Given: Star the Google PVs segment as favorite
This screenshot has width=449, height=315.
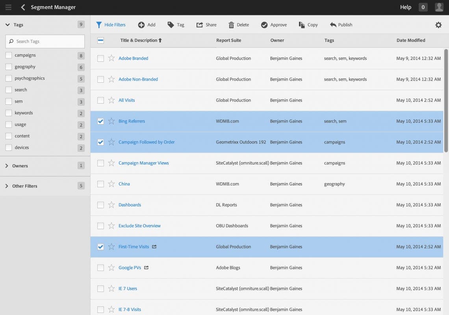Looking at the screenshot, I should [x=111, y=267].
